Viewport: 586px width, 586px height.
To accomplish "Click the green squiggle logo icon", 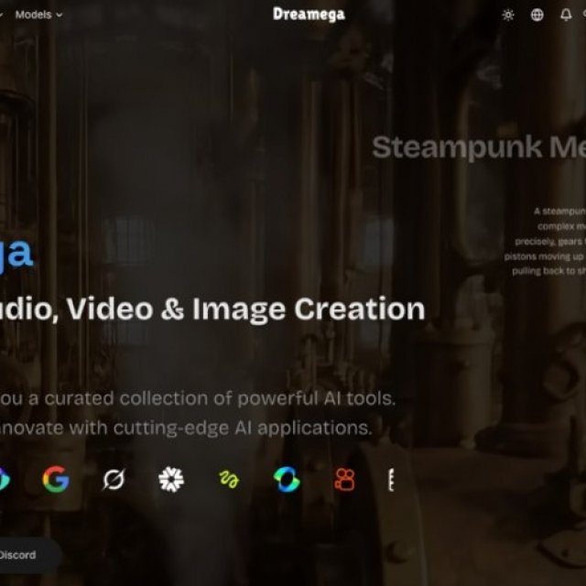I will (229, 479).
